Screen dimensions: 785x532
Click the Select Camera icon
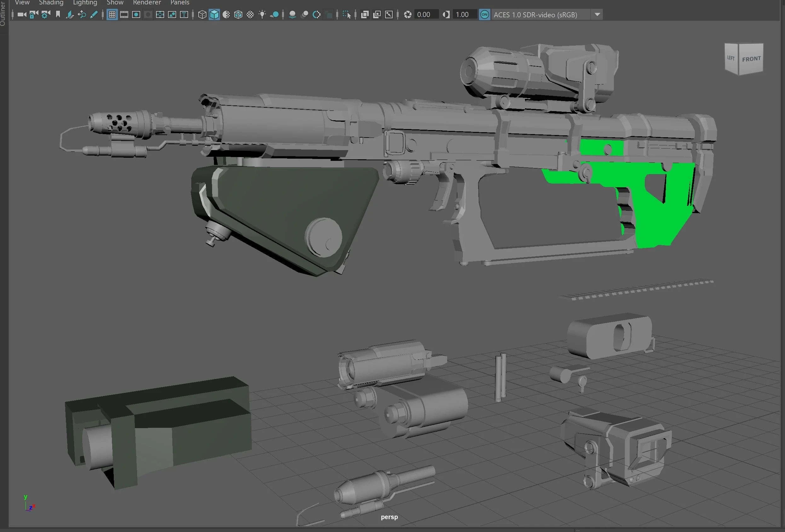(22, 14)
